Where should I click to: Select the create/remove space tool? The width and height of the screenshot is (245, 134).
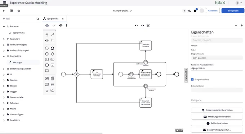[x=47, y=40]
